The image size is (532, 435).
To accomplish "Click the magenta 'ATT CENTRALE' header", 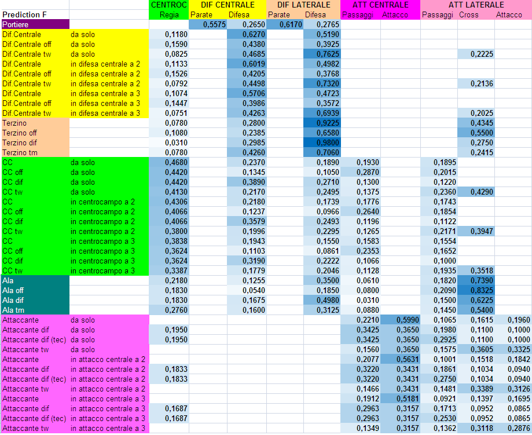I will (380, 5).
